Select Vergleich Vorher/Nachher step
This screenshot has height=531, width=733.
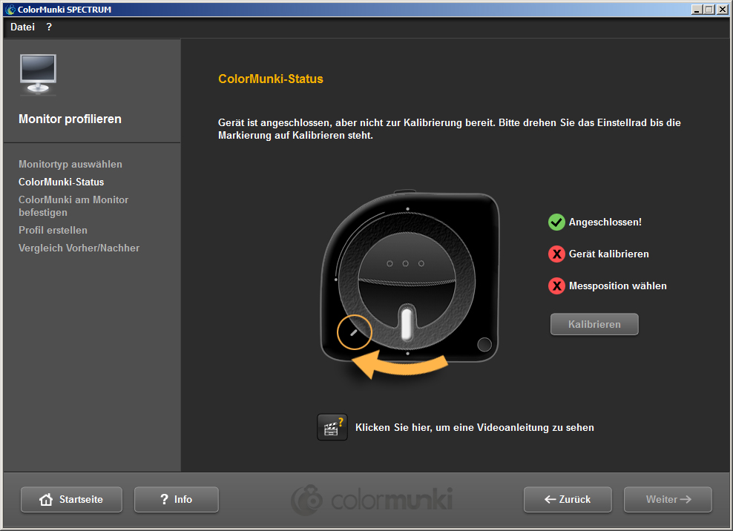click(x=79, y=248)
